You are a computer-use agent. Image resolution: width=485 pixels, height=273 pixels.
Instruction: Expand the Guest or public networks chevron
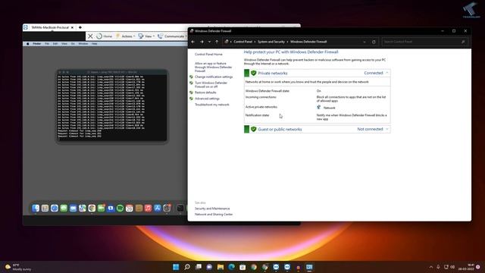point(387,129)
